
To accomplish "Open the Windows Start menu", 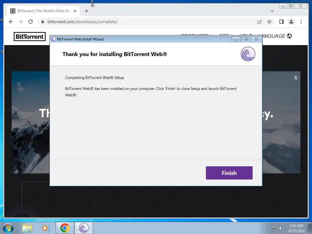I will tap(8, 228).
